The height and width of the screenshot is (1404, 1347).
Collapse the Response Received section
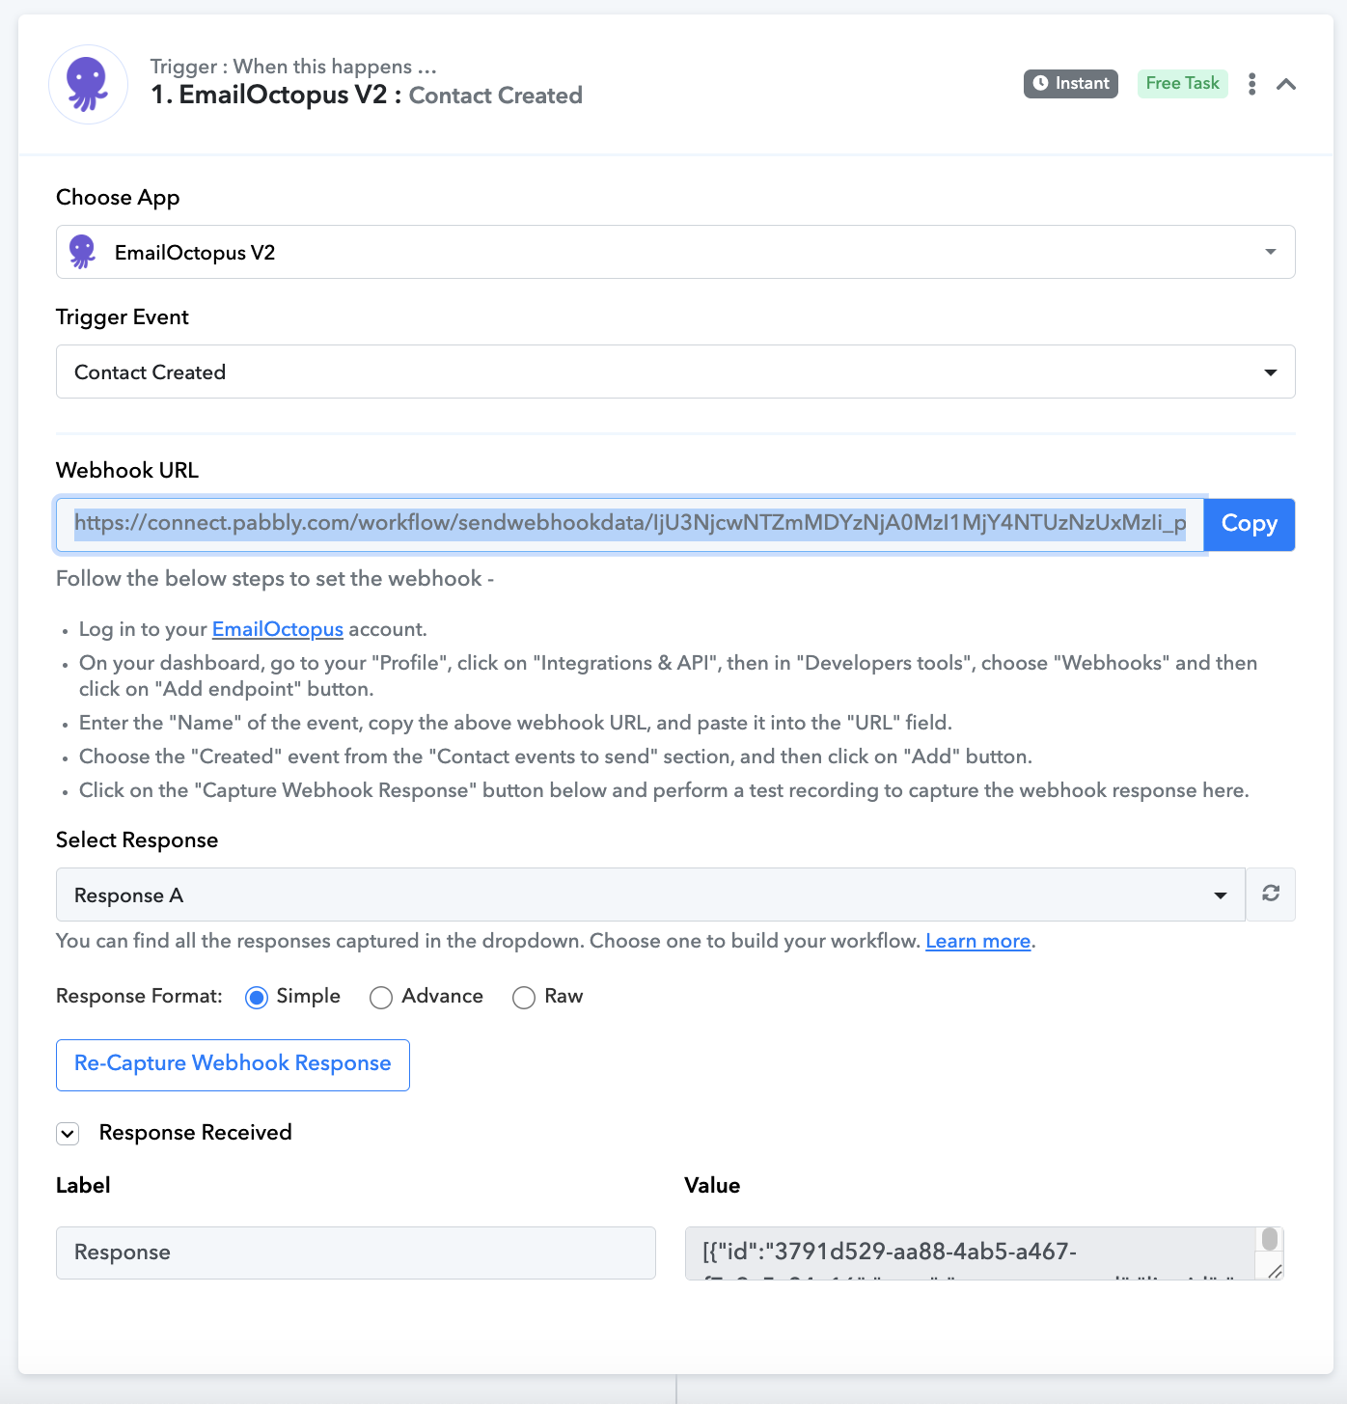68,1133
